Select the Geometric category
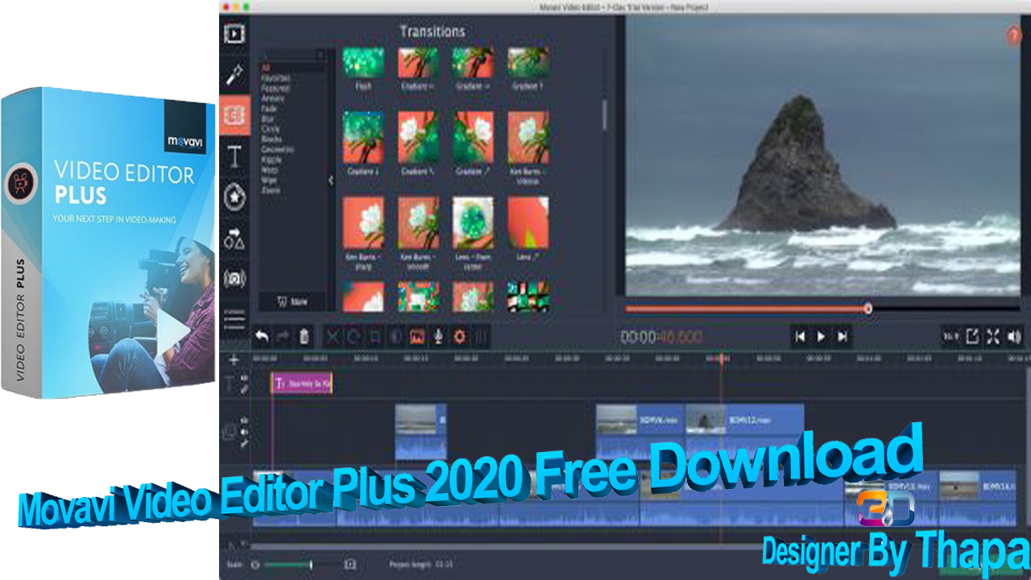The height and width of the screenshot is (580, 1031). pos(277,150)
